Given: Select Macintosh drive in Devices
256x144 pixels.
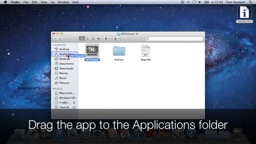Looking at the screenshot, I should point(65,93).
